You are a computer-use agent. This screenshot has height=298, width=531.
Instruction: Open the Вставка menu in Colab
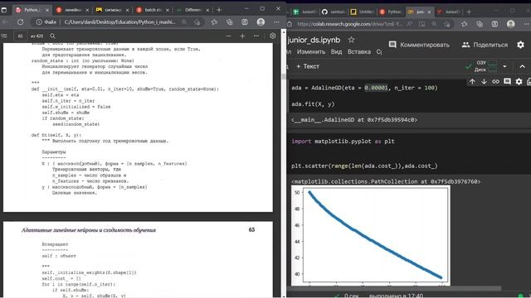[359, 51]
